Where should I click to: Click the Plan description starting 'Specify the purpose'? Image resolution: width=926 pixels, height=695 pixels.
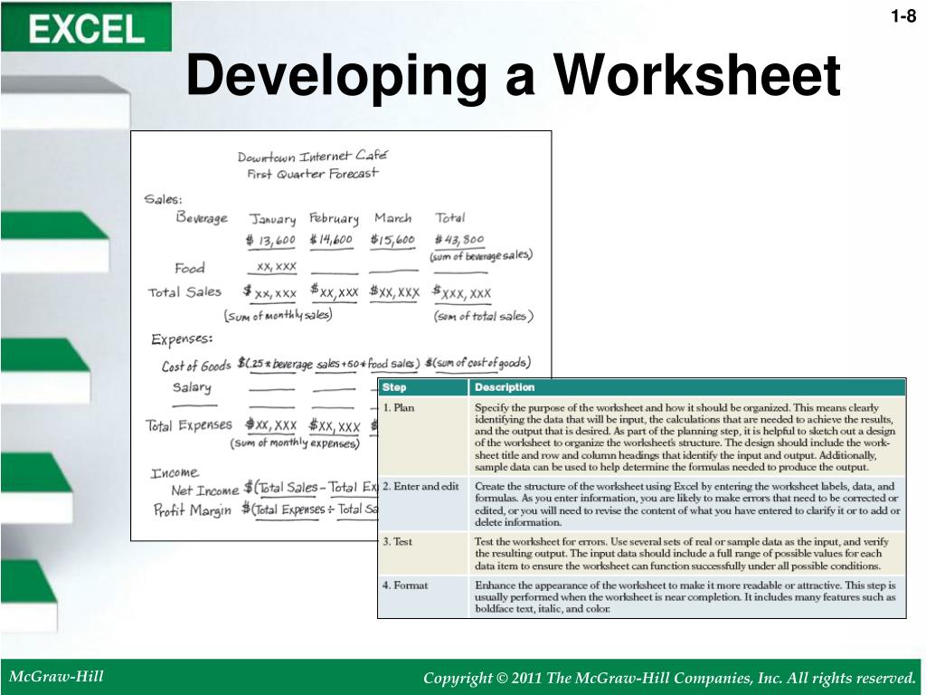(x=685, y=437)
